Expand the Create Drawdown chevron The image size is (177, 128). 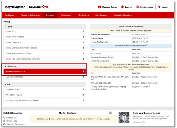(x=83, y=42)
